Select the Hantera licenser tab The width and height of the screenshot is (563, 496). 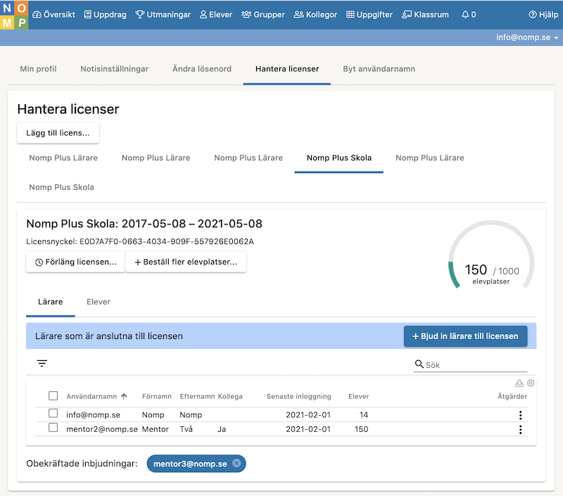coord(287,69)
